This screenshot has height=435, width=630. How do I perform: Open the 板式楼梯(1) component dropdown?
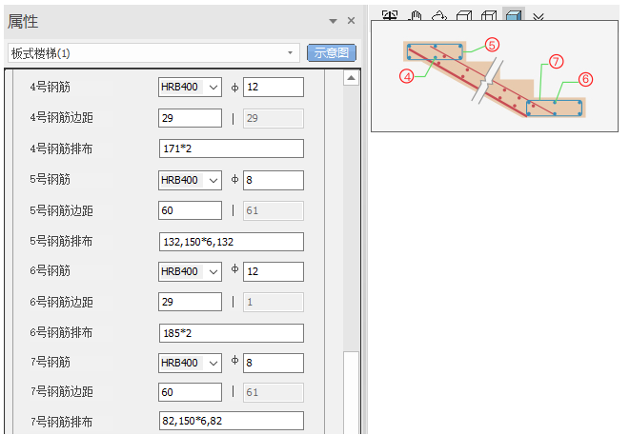click(x=291, y=52)
